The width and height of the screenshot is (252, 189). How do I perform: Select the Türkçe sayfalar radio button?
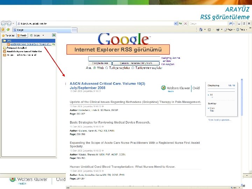pyautogui.click(x=106, y=68)
